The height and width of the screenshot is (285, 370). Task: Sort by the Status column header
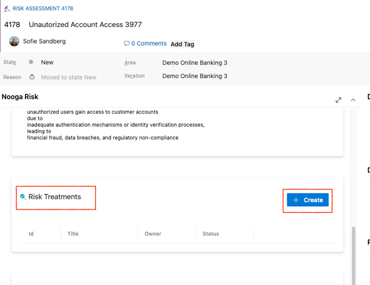coord(210,234)
